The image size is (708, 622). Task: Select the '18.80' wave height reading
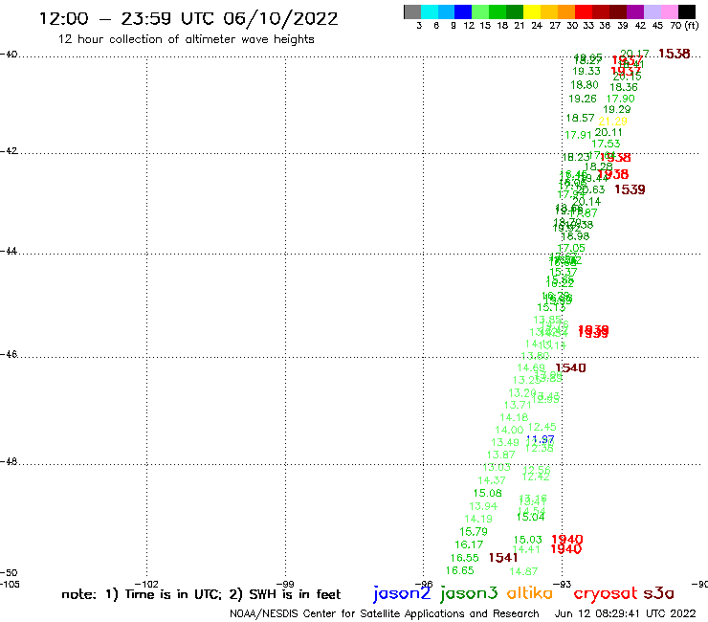click(585, 84)
